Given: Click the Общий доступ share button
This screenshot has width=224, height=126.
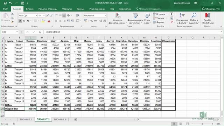Looking at the screenshot, I should click(x=211, y=9).
